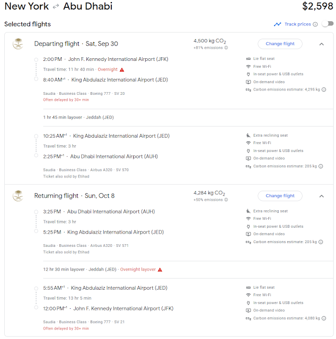
Task: Click Saudia logo on returning flight
Action: (18, 195)
